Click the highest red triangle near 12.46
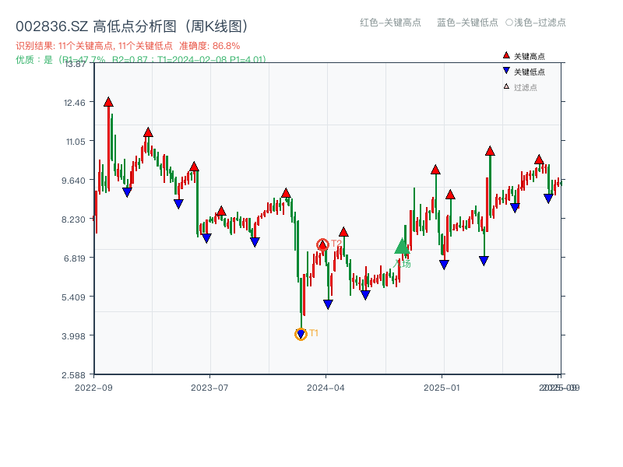Image resolution: width=623 pixels, height=467 pixels. pos(108,102)
